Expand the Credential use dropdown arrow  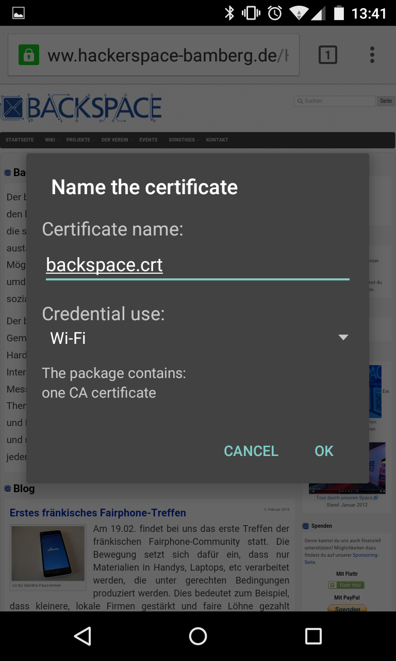[343, 338]
